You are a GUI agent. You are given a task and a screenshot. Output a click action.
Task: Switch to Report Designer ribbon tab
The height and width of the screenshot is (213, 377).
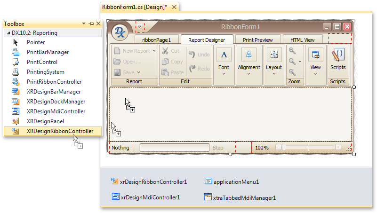pyautogui.click(x=207, y=40)
